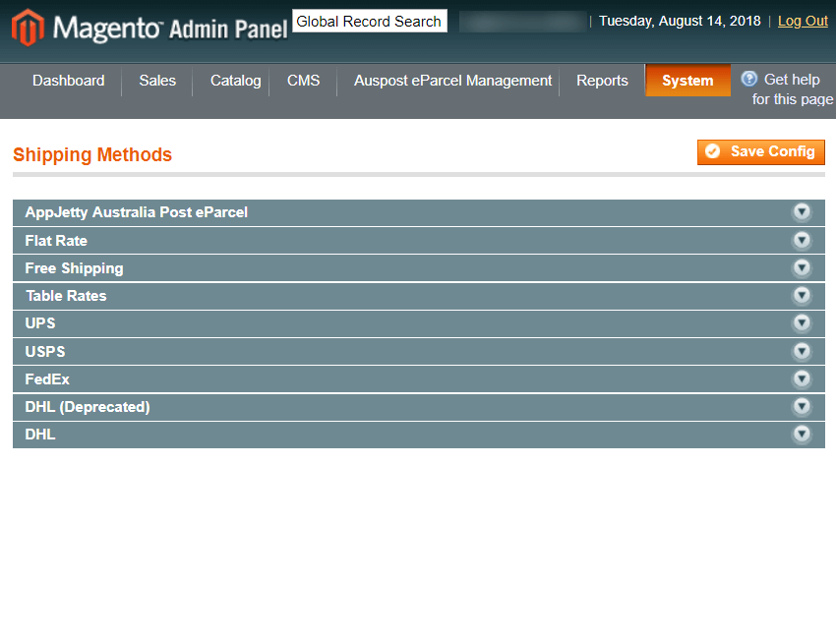Expand the last DHL section arrow
This screenshot has height=639, width=836.
(x=802, y=434)
